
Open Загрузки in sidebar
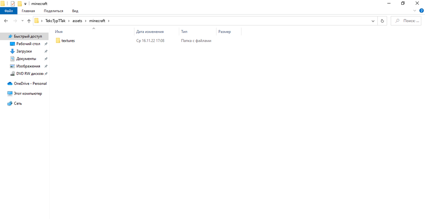[x=24, y=51]
